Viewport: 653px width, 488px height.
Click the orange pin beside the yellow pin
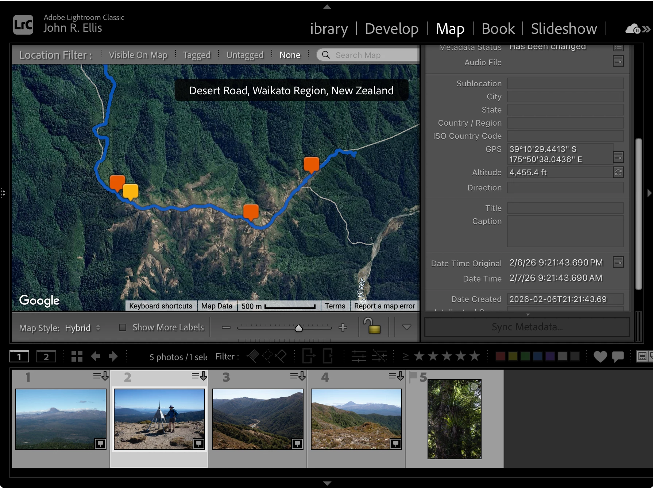(117, 183)
